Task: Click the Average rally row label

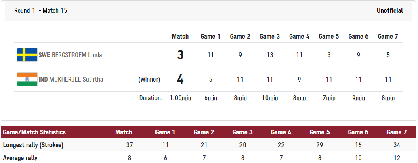Action: coord(20,158)
